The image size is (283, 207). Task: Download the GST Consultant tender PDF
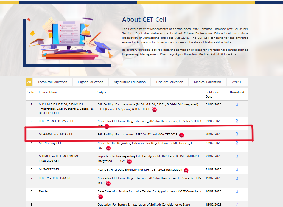coord(237,191)
